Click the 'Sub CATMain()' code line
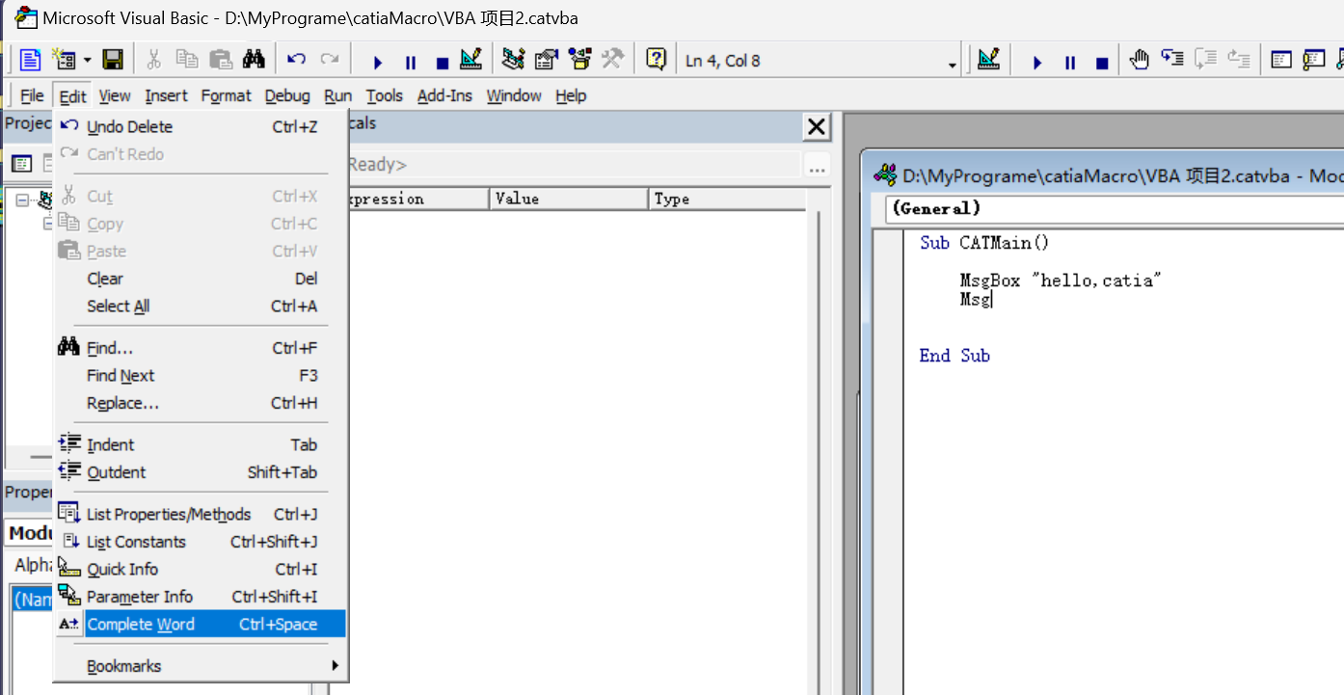 [x=983, y=243]
